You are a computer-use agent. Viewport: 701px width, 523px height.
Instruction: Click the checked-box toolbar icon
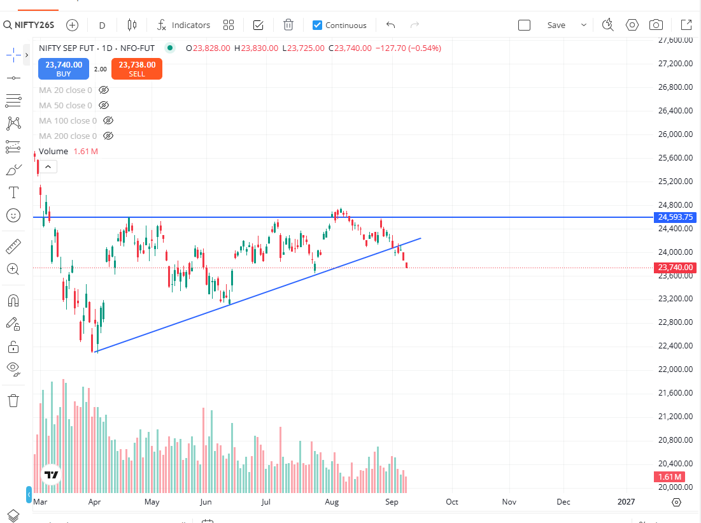point(258,25)
